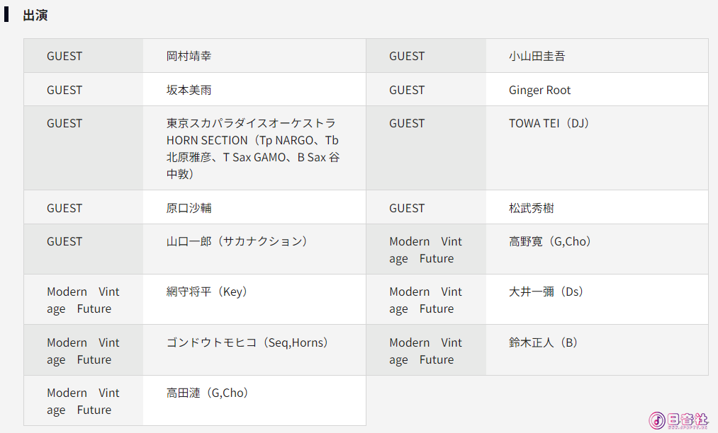The height and width of the screenshot is (433, 718).
Task: Click the pink music note watermark logo
Action: pyautogui.click(x=656, y=420)
